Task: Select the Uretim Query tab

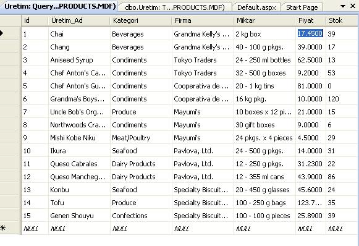Action: click(x=60, y=6)
